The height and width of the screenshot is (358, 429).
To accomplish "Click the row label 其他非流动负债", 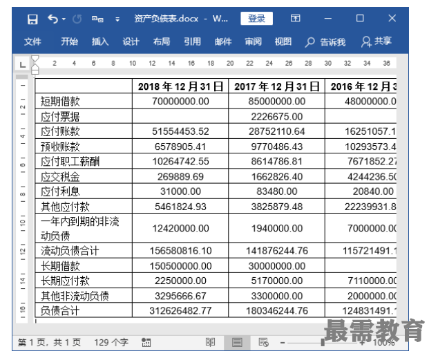I will [x=75, y=296].
